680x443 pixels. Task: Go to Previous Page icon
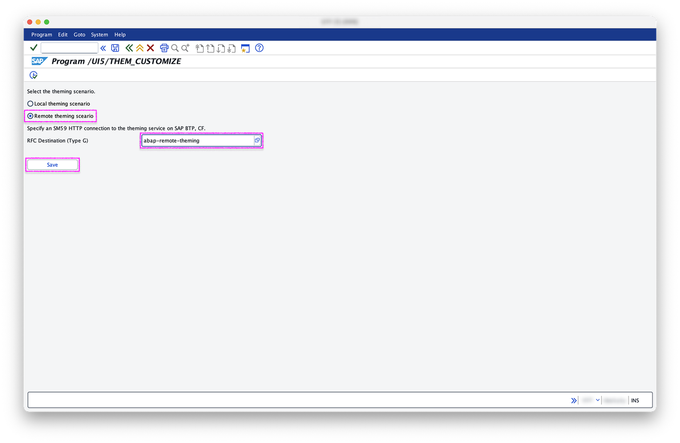point(210,48)
